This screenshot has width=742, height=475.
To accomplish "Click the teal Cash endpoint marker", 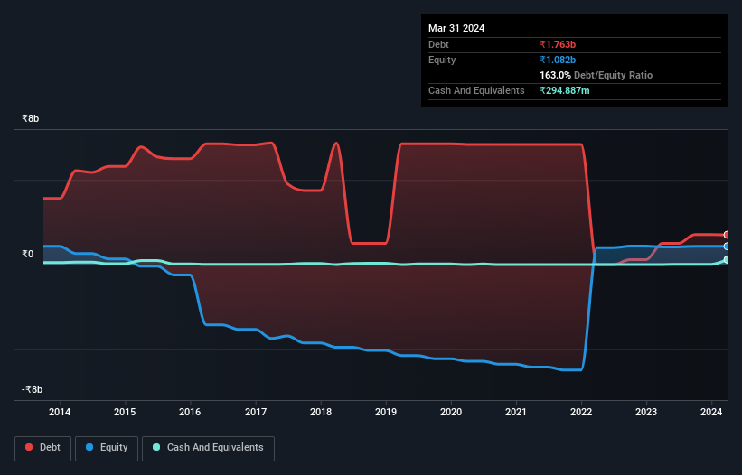I will pyautogui.click(x=727, y=259).
